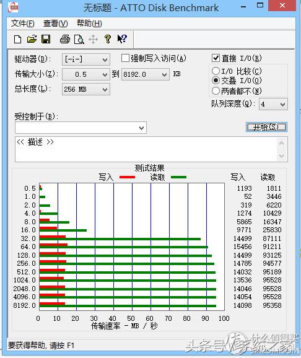Minimize the ATTO Disk Benchmark window
This screenshot has width=301, height=358.
pyautogui.click(x=243, y=6)
